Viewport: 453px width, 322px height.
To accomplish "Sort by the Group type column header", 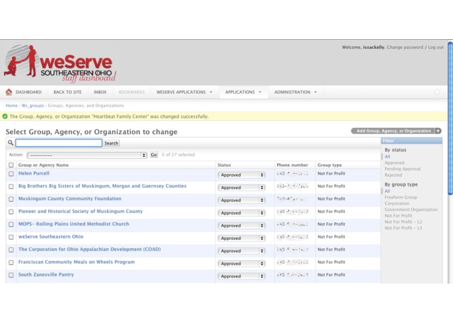I will (x=330, y=165).
